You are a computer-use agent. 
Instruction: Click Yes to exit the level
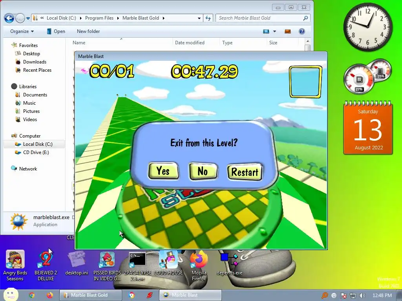163,171
